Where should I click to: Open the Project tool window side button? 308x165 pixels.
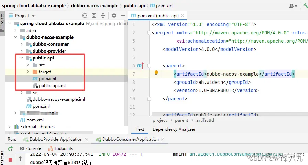click(2, 23)
